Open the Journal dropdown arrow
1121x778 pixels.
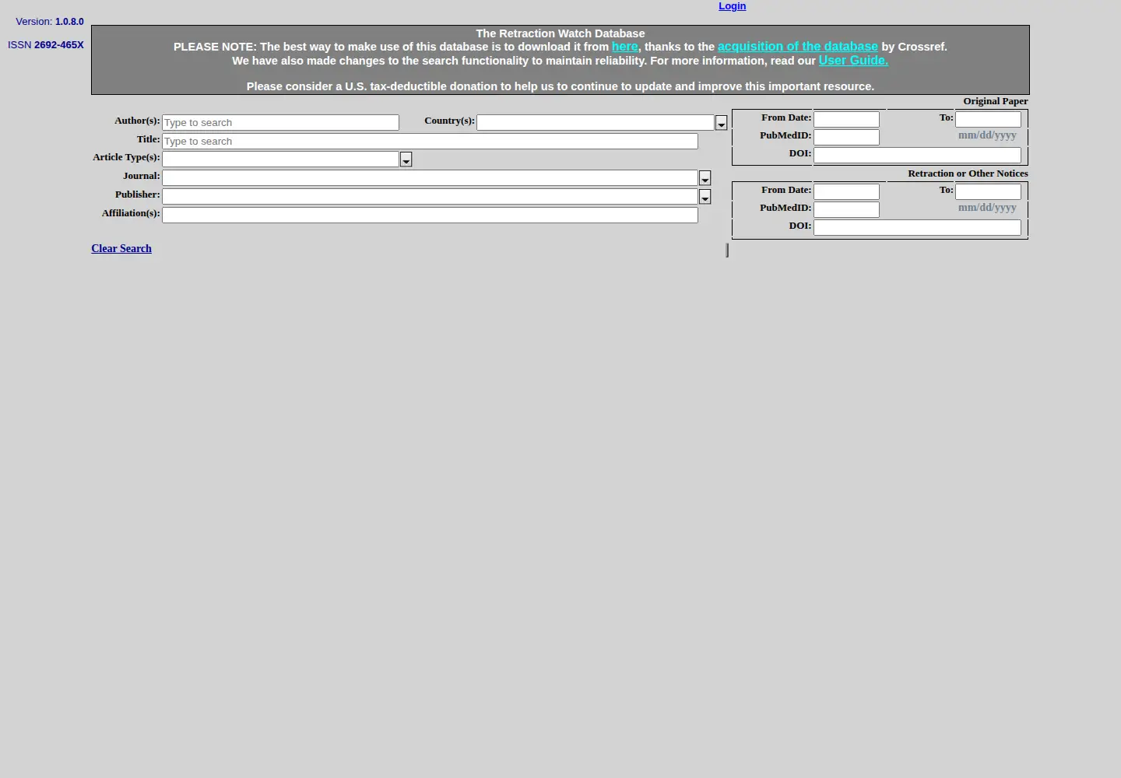click(705, 178)
